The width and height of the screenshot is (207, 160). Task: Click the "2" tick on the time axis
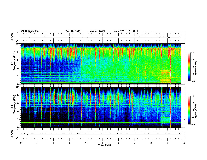(x=53, y=143)
